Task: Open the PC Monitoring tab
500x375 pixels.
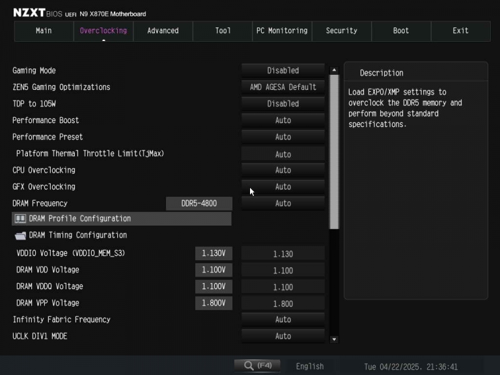Action: click(282, 31)
